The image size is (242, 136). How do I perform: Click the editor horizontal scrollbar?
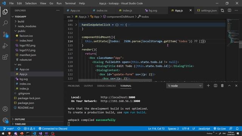click(x=115, y=80)
